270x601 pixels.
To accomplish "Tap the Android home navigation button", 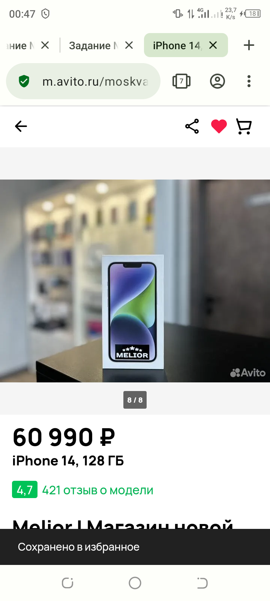I will coord(135,583).
